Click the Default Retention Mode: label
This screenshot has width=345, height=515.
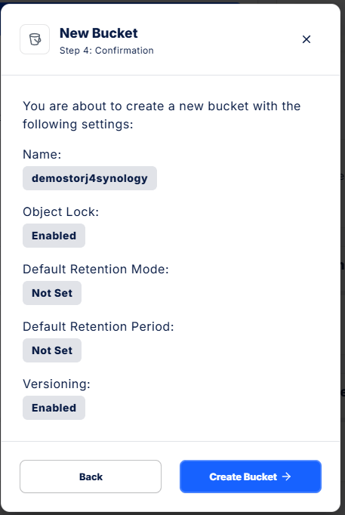click(x=96, y=269)
